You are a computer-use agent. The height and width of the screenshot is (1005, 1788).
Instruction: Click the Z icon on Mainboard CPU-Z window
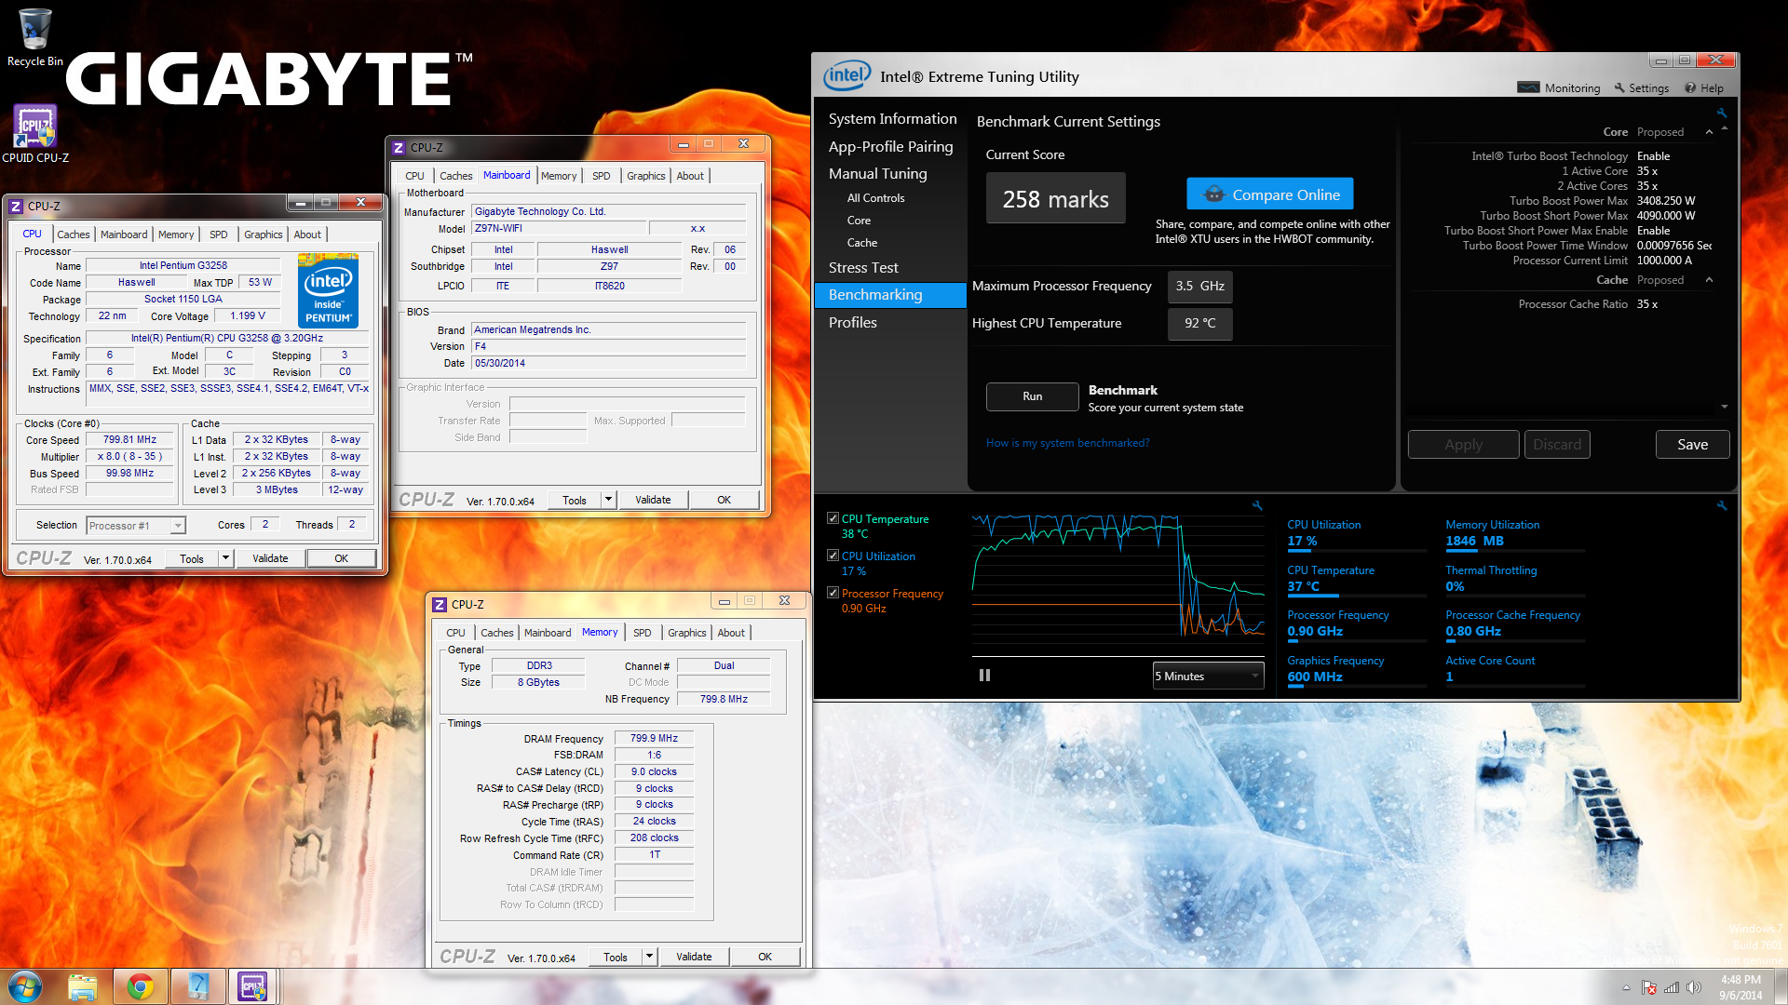click(x=399, y=147)
